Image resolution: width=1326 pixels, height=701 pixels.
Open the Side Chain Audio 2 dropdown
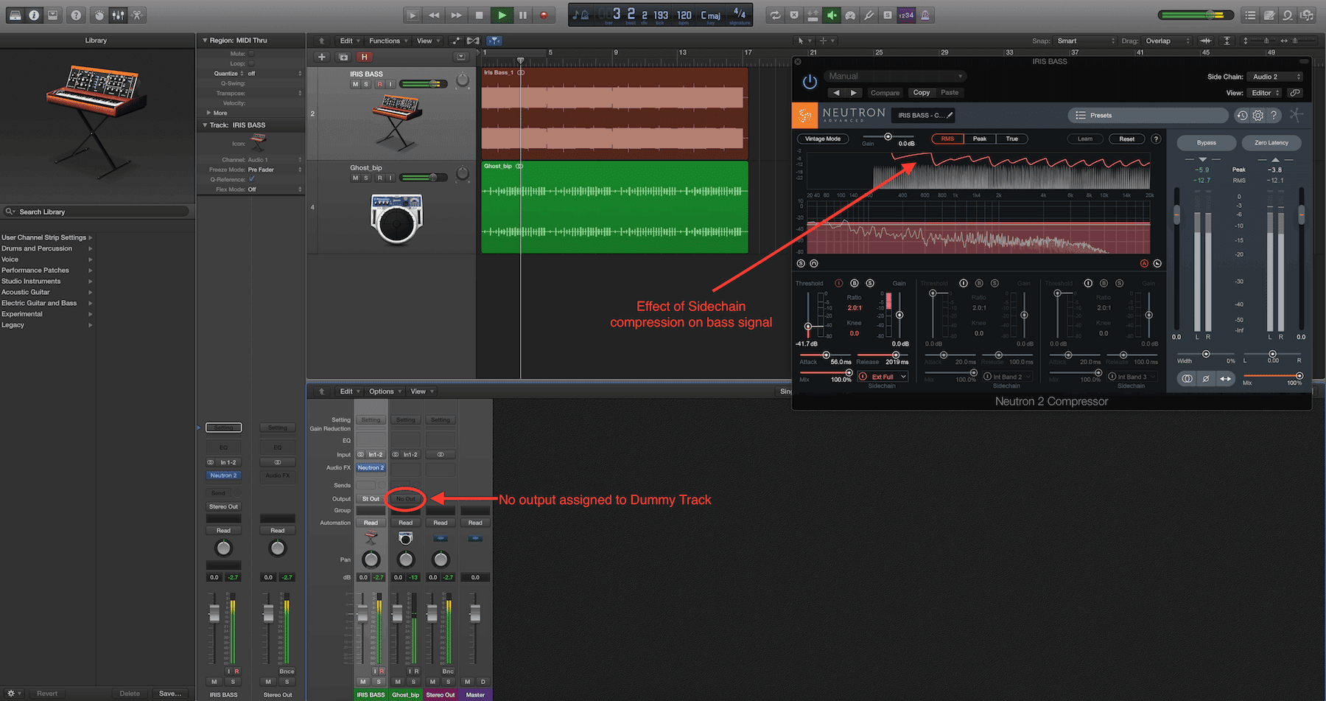click(1276, 77)
